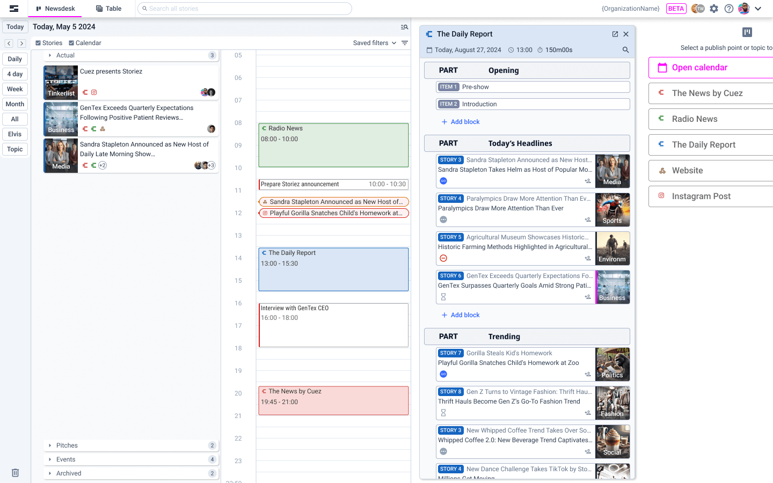This screenshot has width=773, height=483.
Task: Open the Interview with GenTex CEO event
Action: [x=333, y=325]
